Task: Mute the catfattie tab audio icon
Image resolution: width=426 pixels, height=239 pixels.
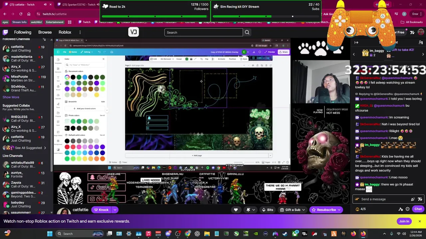Action: point(45,5)
